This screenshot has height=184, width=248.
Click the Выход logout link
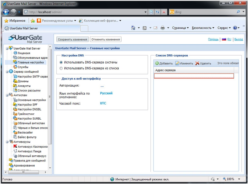click(x=239, y=39)
